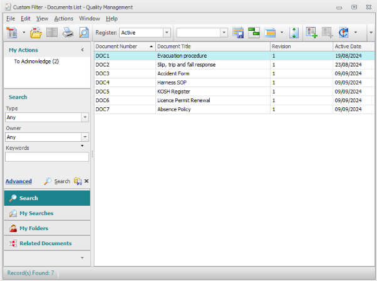377x281 pixels.
Task: Sort by Active Date column header
Action: pos(354,46)
